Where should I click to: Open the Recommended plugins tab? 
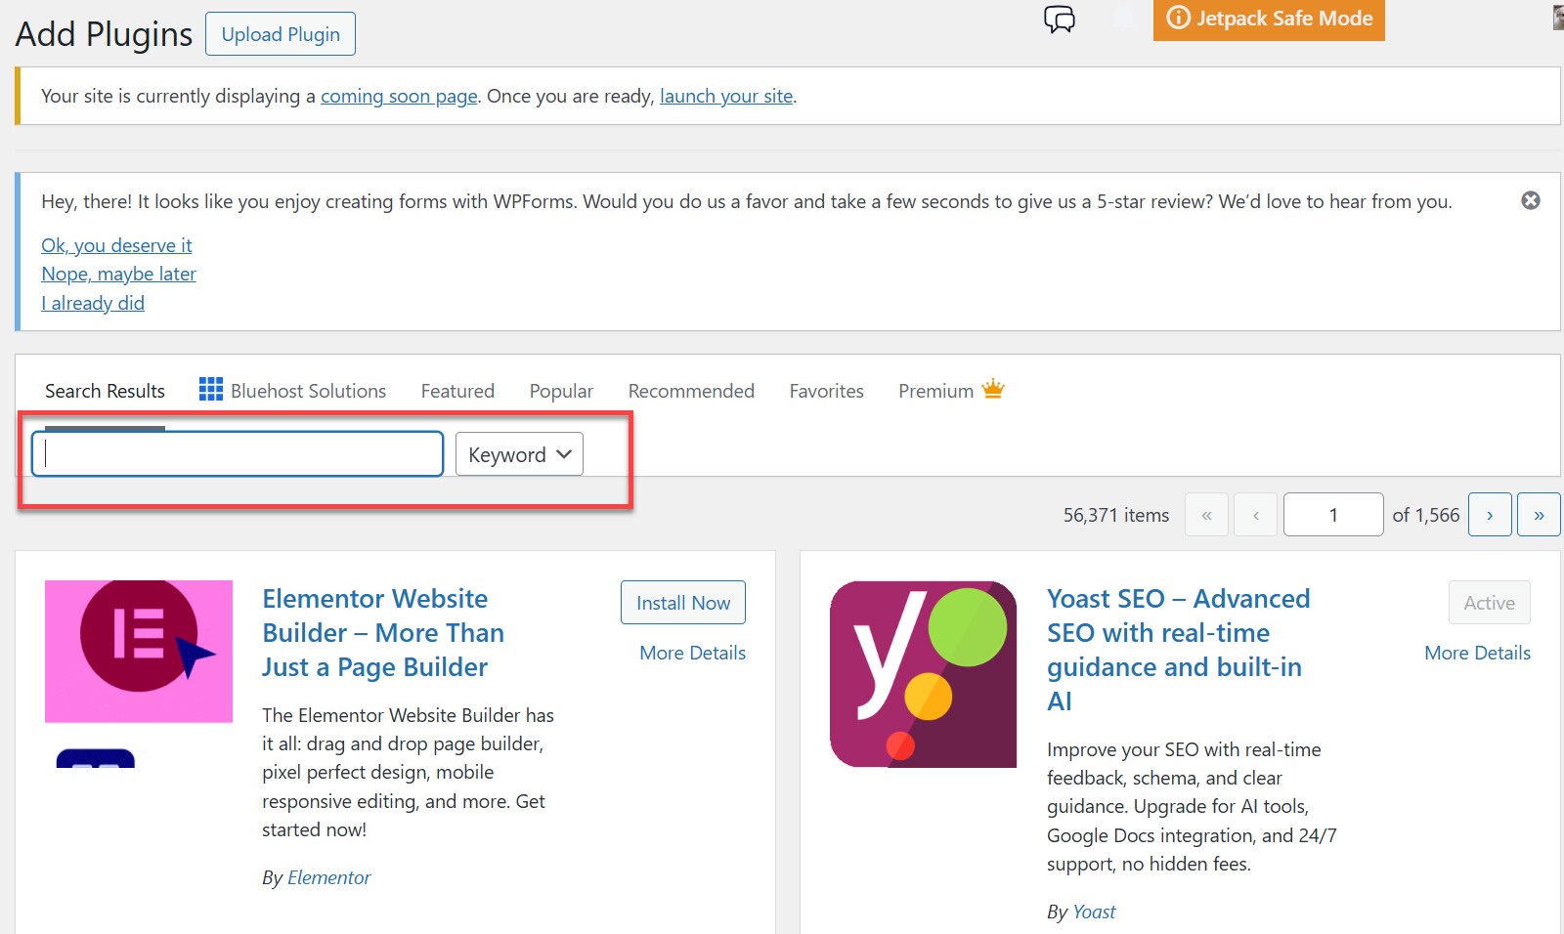tap(691, 390)
